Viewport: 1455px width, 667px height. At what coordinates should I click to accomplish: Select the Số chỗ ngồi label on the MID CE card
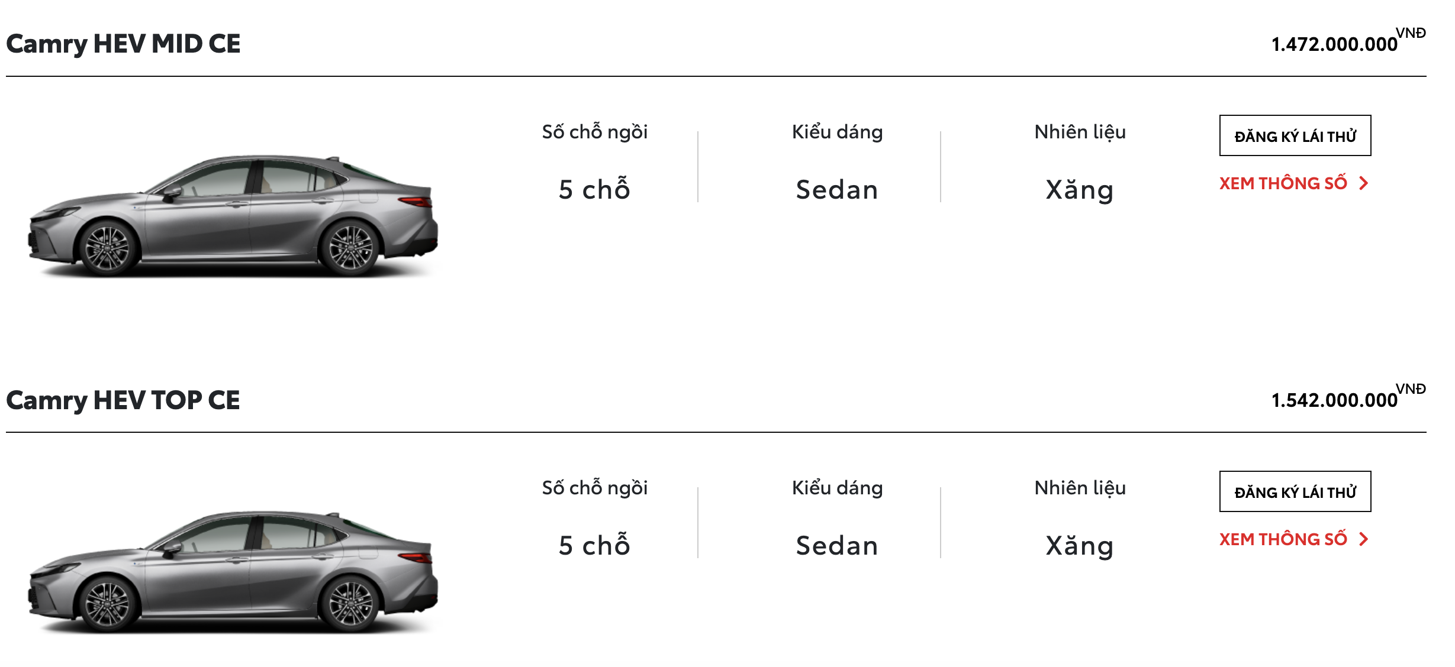tap(595, 132)
